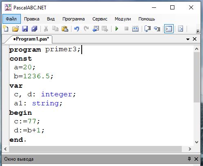Open a file using folder icon
This screenshot has width=203, height=166.
16,29
